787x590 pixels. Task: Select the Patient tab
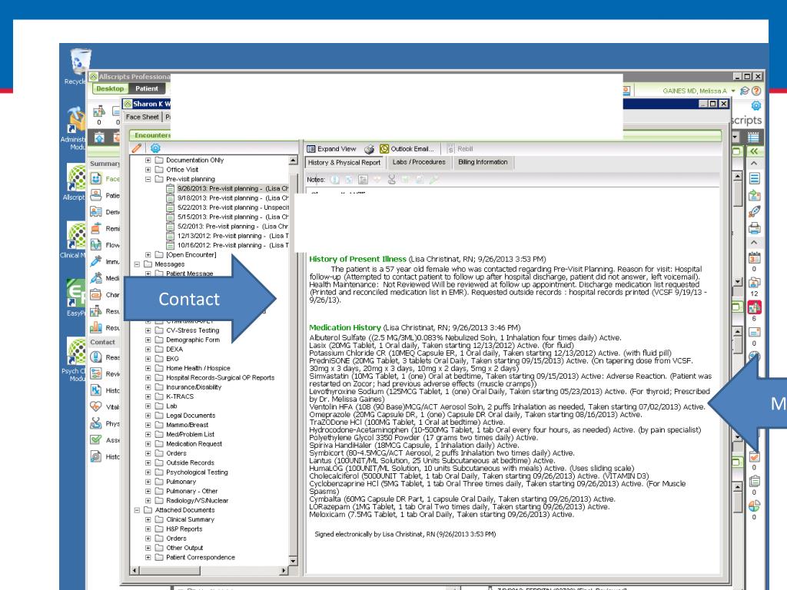click(147, 89)
